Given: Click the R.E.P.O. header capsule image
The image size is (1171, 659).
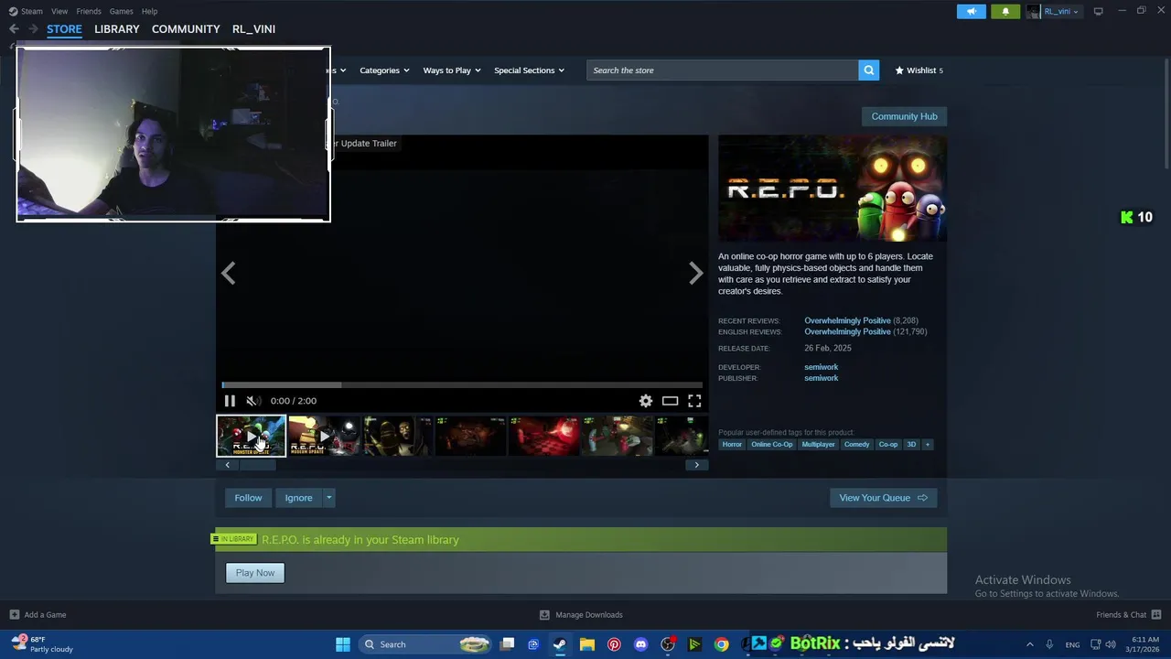Looking at the screenshot, I should click(x=833, y=189).
